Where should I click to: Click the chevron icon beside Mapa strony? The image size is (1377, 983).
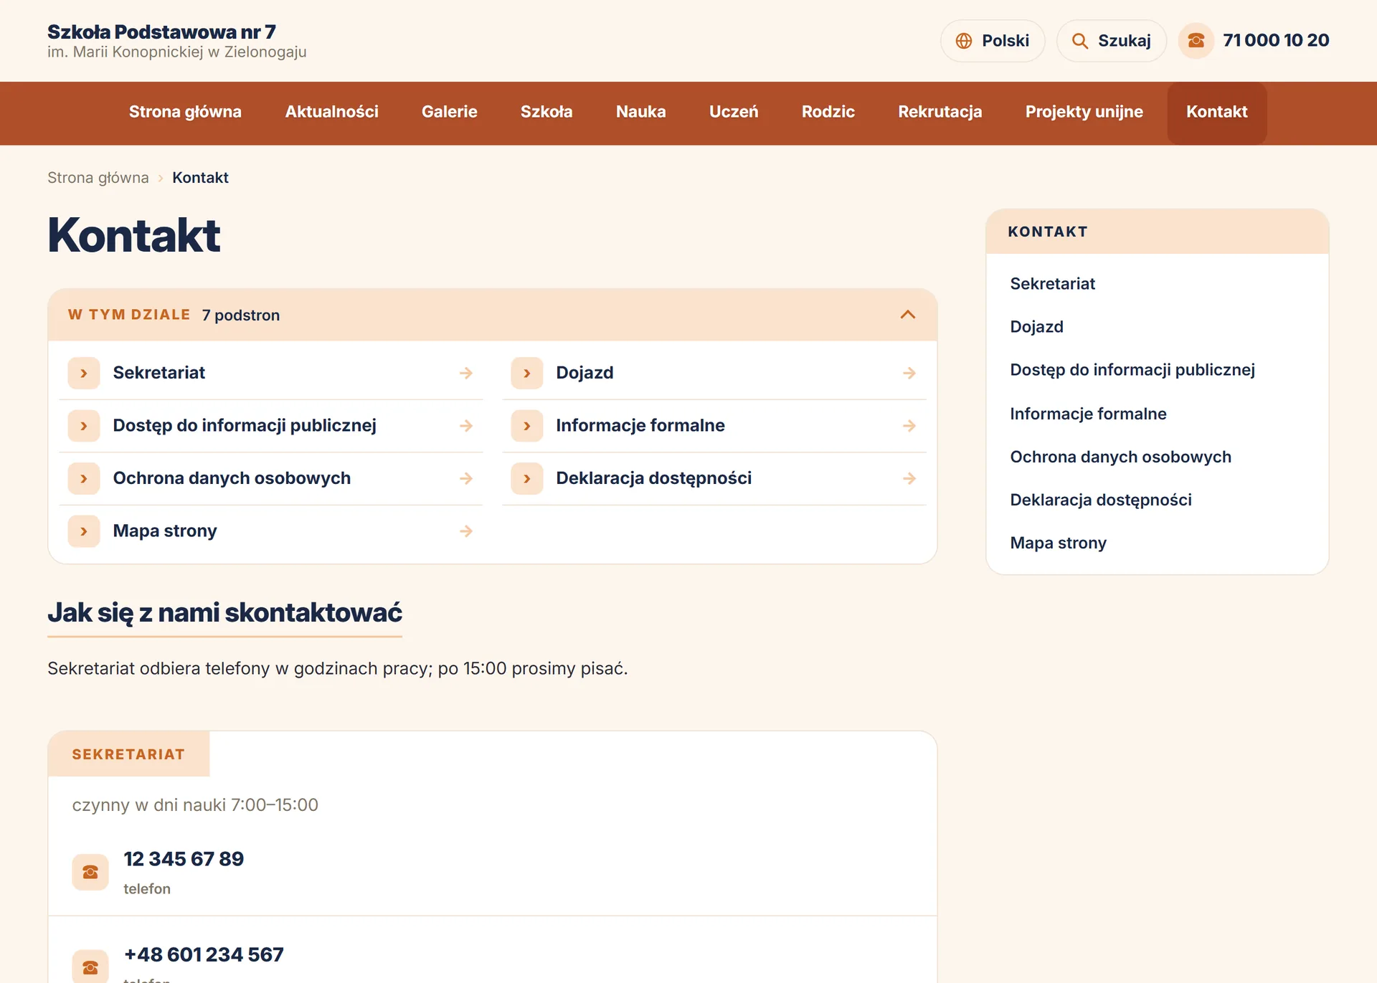(84, 531)
